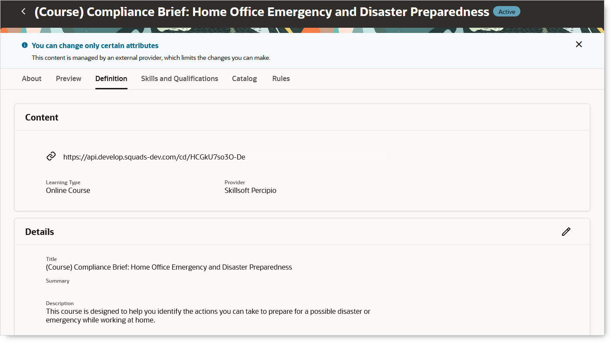Image resolution: width=611 pixels, height=342 pixels.
Task: Go back using the header arrow
Action: [23, 12]
